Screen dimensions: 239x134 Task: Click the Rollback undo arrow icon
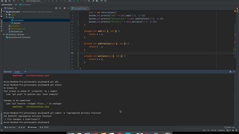click(x=89, y=1)
